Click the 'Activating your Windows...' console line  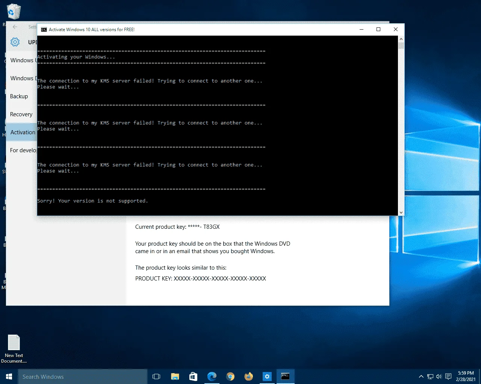76,57
